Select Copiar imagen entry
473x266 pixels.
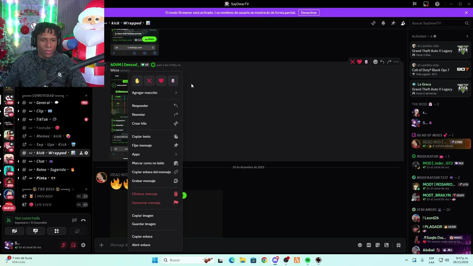(x=155, y=215)
